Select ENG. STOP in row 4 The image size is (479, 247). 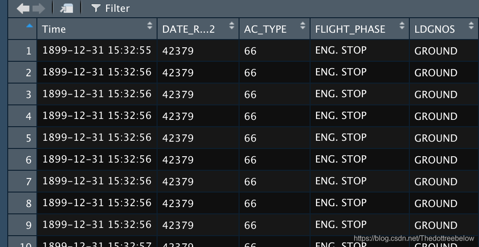click(x=360, y=116)
